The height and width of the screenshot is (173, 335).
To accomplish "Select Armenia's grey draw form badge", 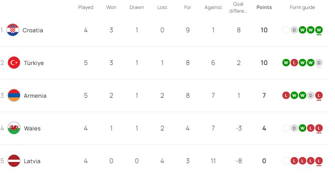I will click(x=311, y=95).
